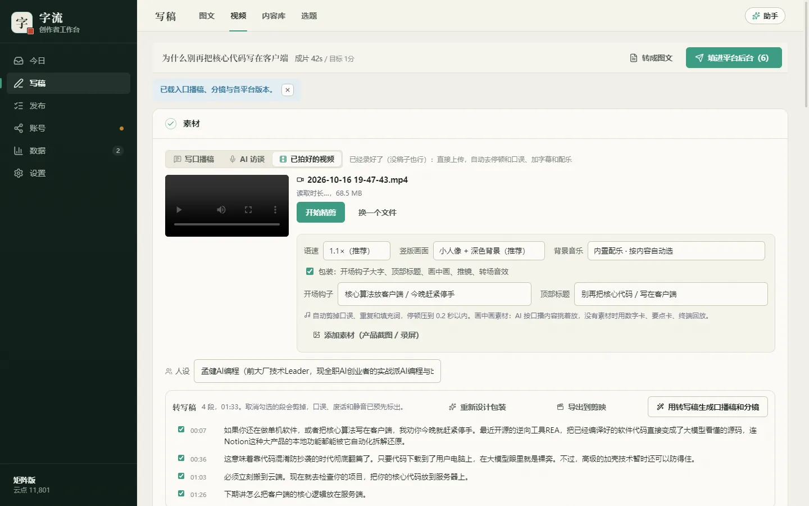
Task: Switch to the 选题 tab
Action: coord(309,16)
